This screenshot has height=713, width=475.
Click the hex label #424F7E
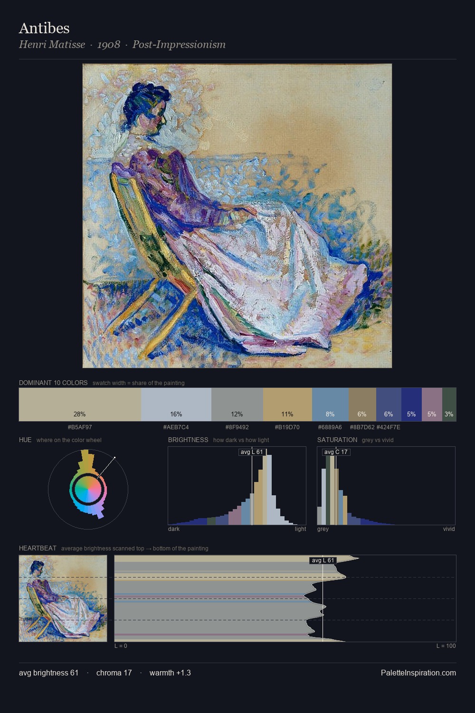pyautogui.click(x=388, y=427)
